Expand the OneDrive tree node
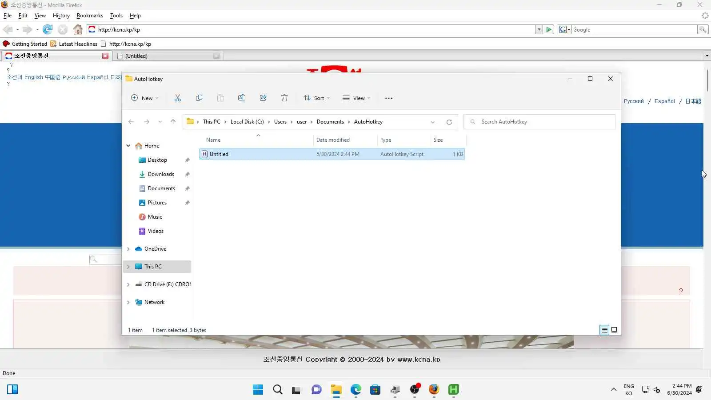Image resolution: width=711 pixels, height=400 pixels. pyautogui.click(x=128, y=249)
